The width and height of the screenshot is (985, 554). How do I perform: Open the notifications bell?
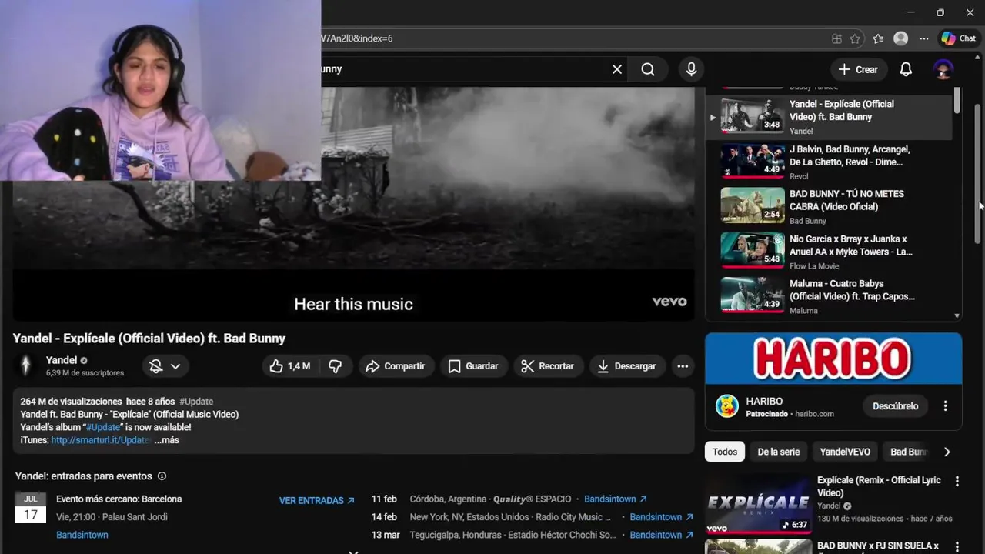tap(906, 69)
